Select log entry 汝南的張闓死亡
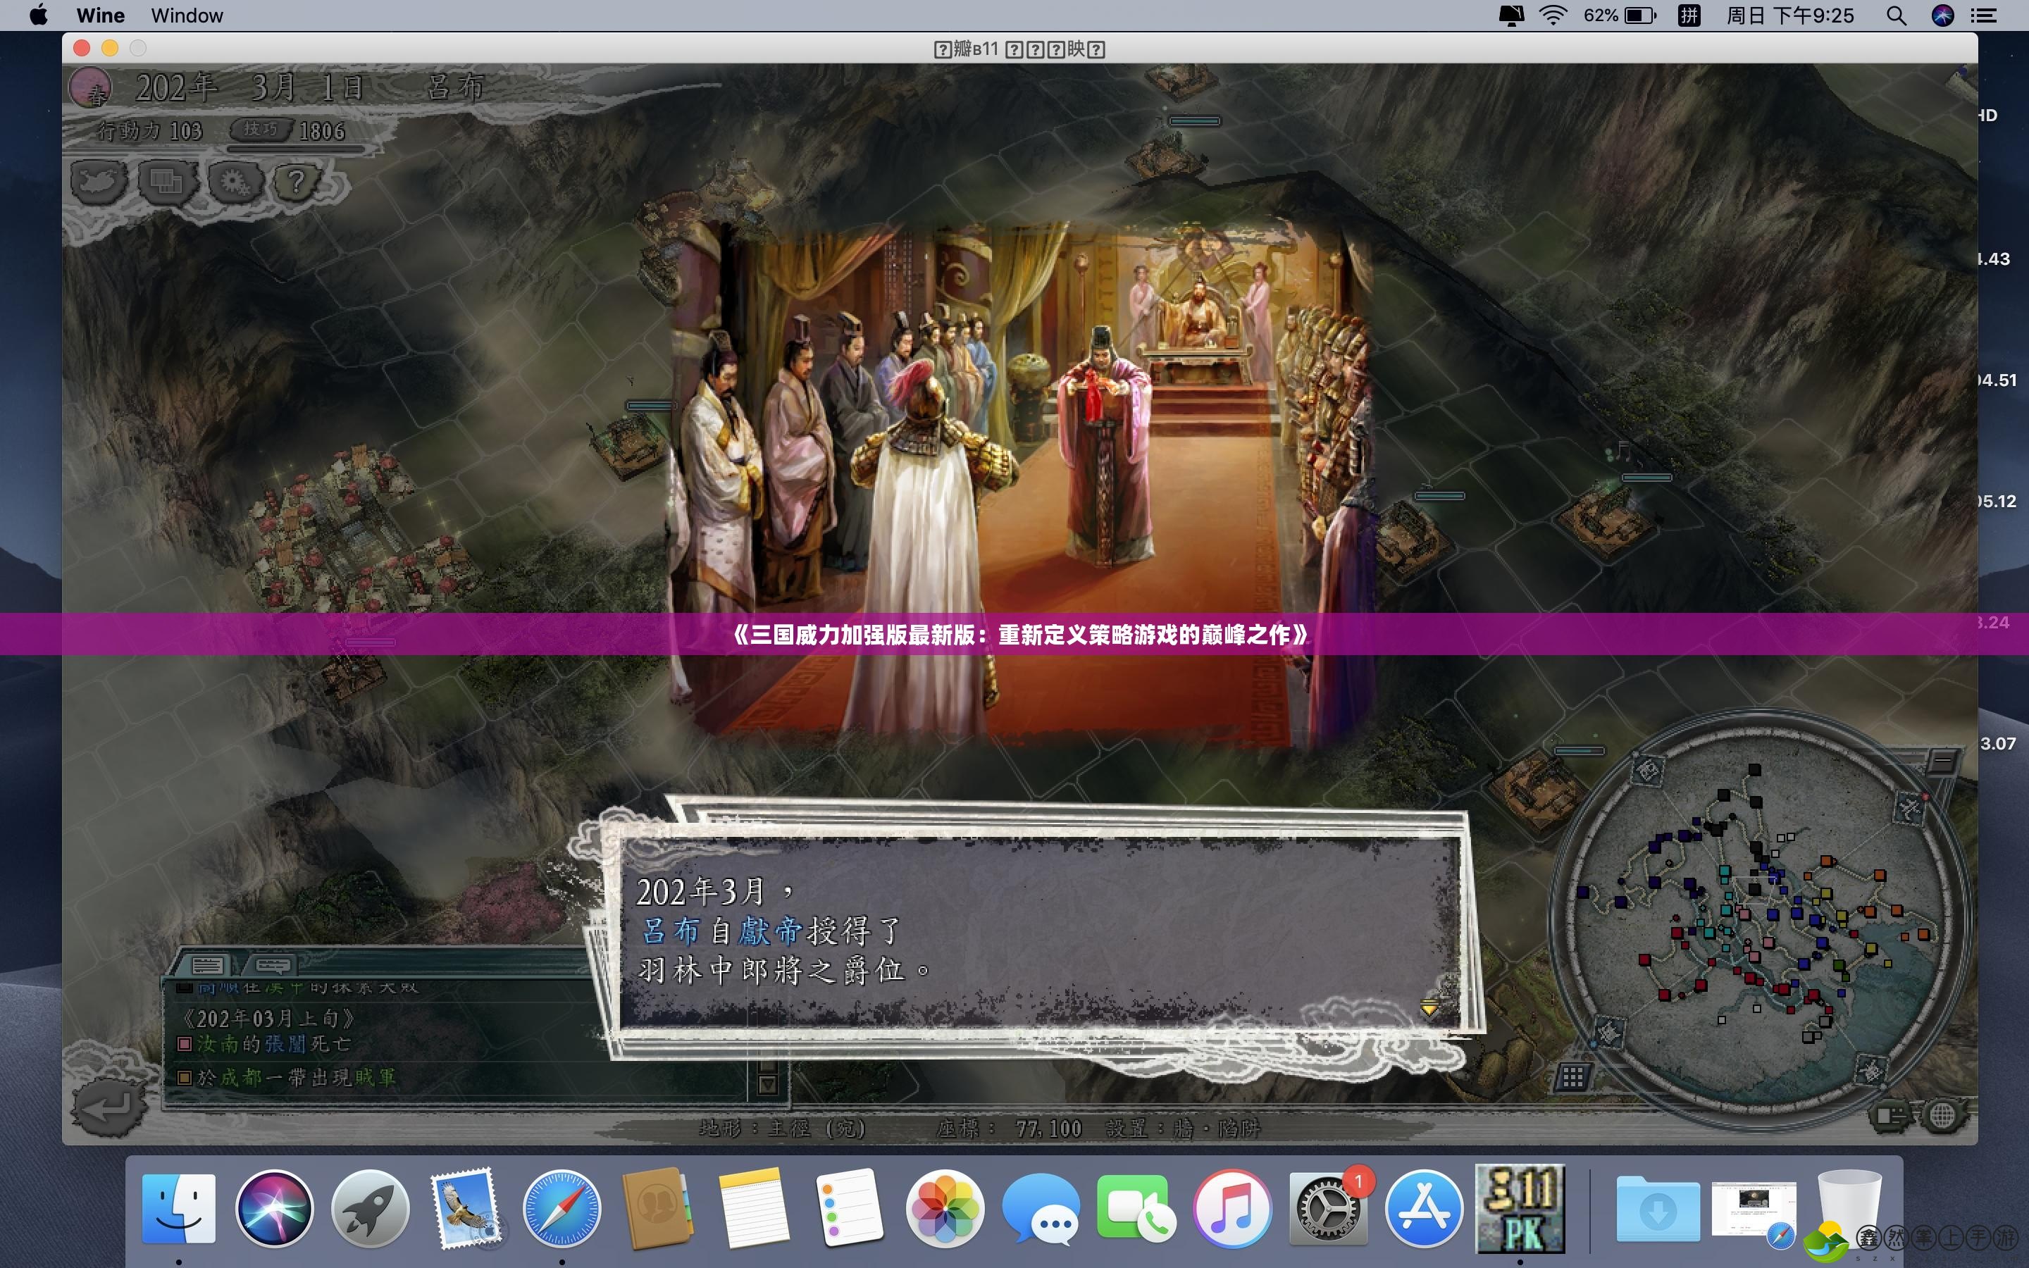2029x1268 pixels. (x=265, y=1044)
